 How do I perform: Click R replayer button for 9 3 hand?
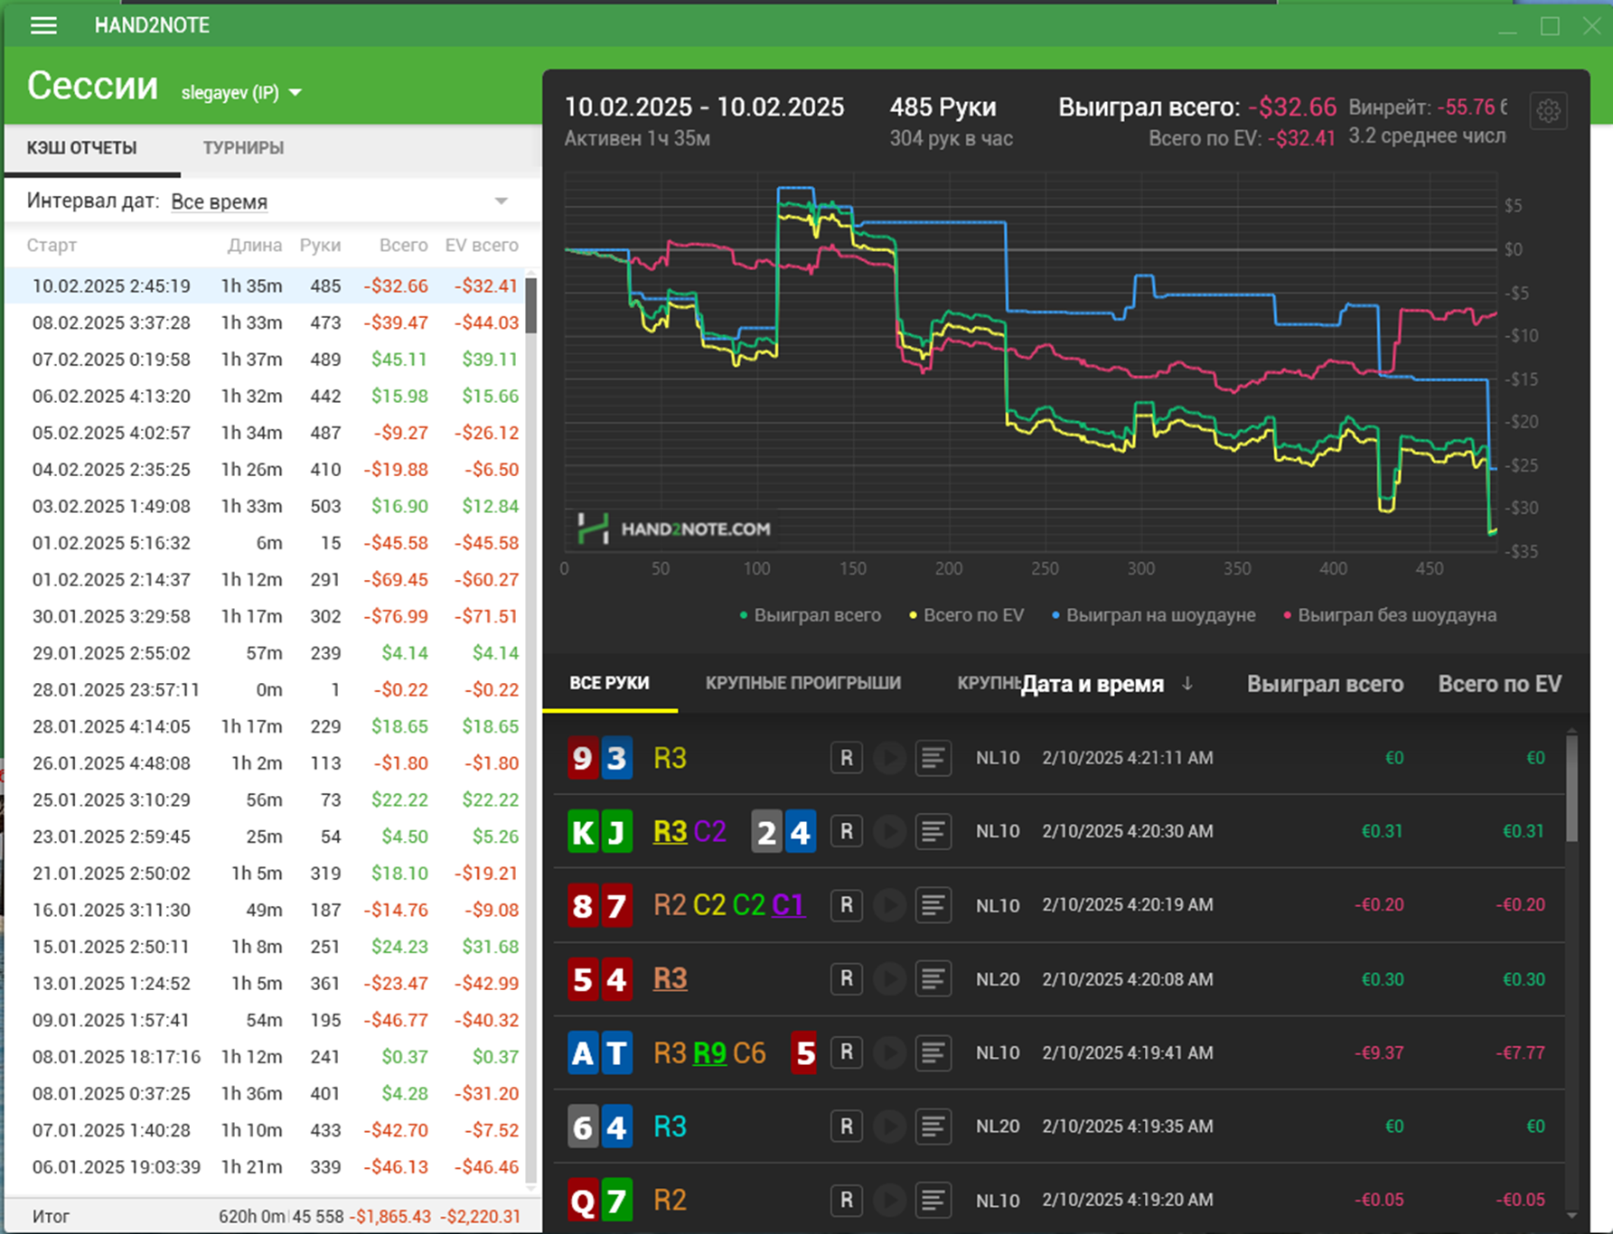847,758
